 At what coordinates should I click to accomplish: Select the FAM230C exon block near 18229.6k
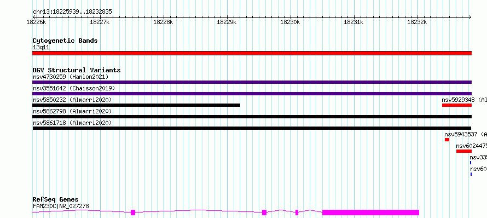coord(264,213)
